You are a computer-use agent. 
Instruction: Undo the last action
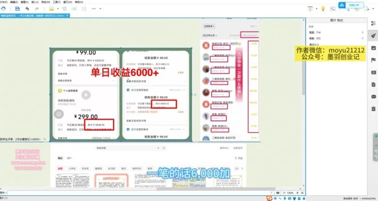click(x=28, y=8)
